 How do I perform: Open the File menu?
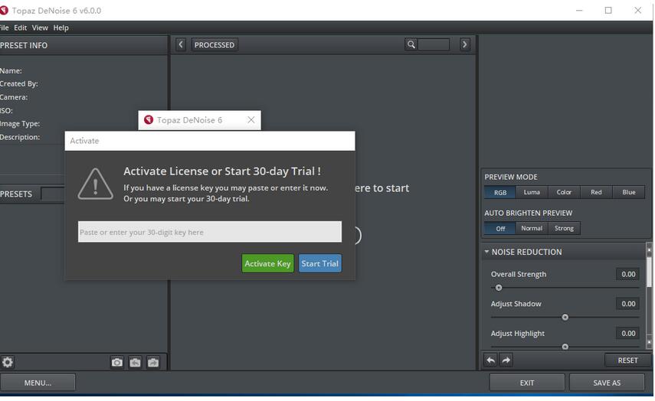4,28
